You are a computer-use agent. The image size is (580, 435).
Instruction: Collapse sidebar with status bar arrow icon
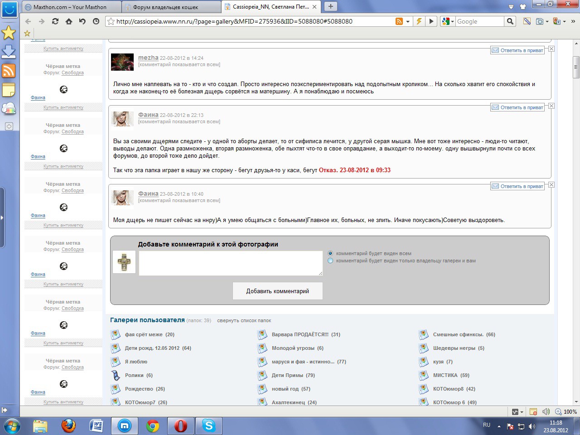click(x=4, y=410)
